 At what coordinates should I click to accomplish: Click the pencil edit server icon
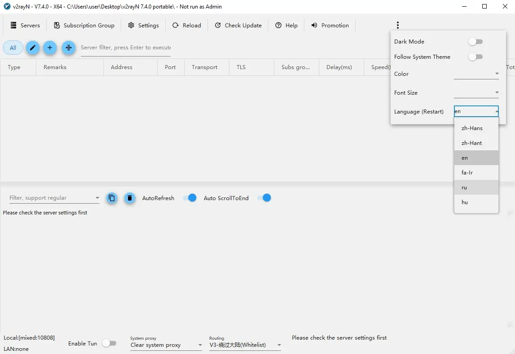(33, 48)
